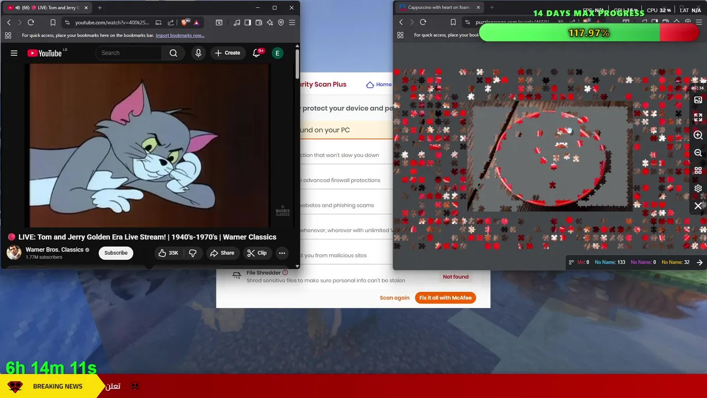Arrange puzzle pieces with grid icon
The width and height of the screenshot is (707, 398).
(698, 171)
